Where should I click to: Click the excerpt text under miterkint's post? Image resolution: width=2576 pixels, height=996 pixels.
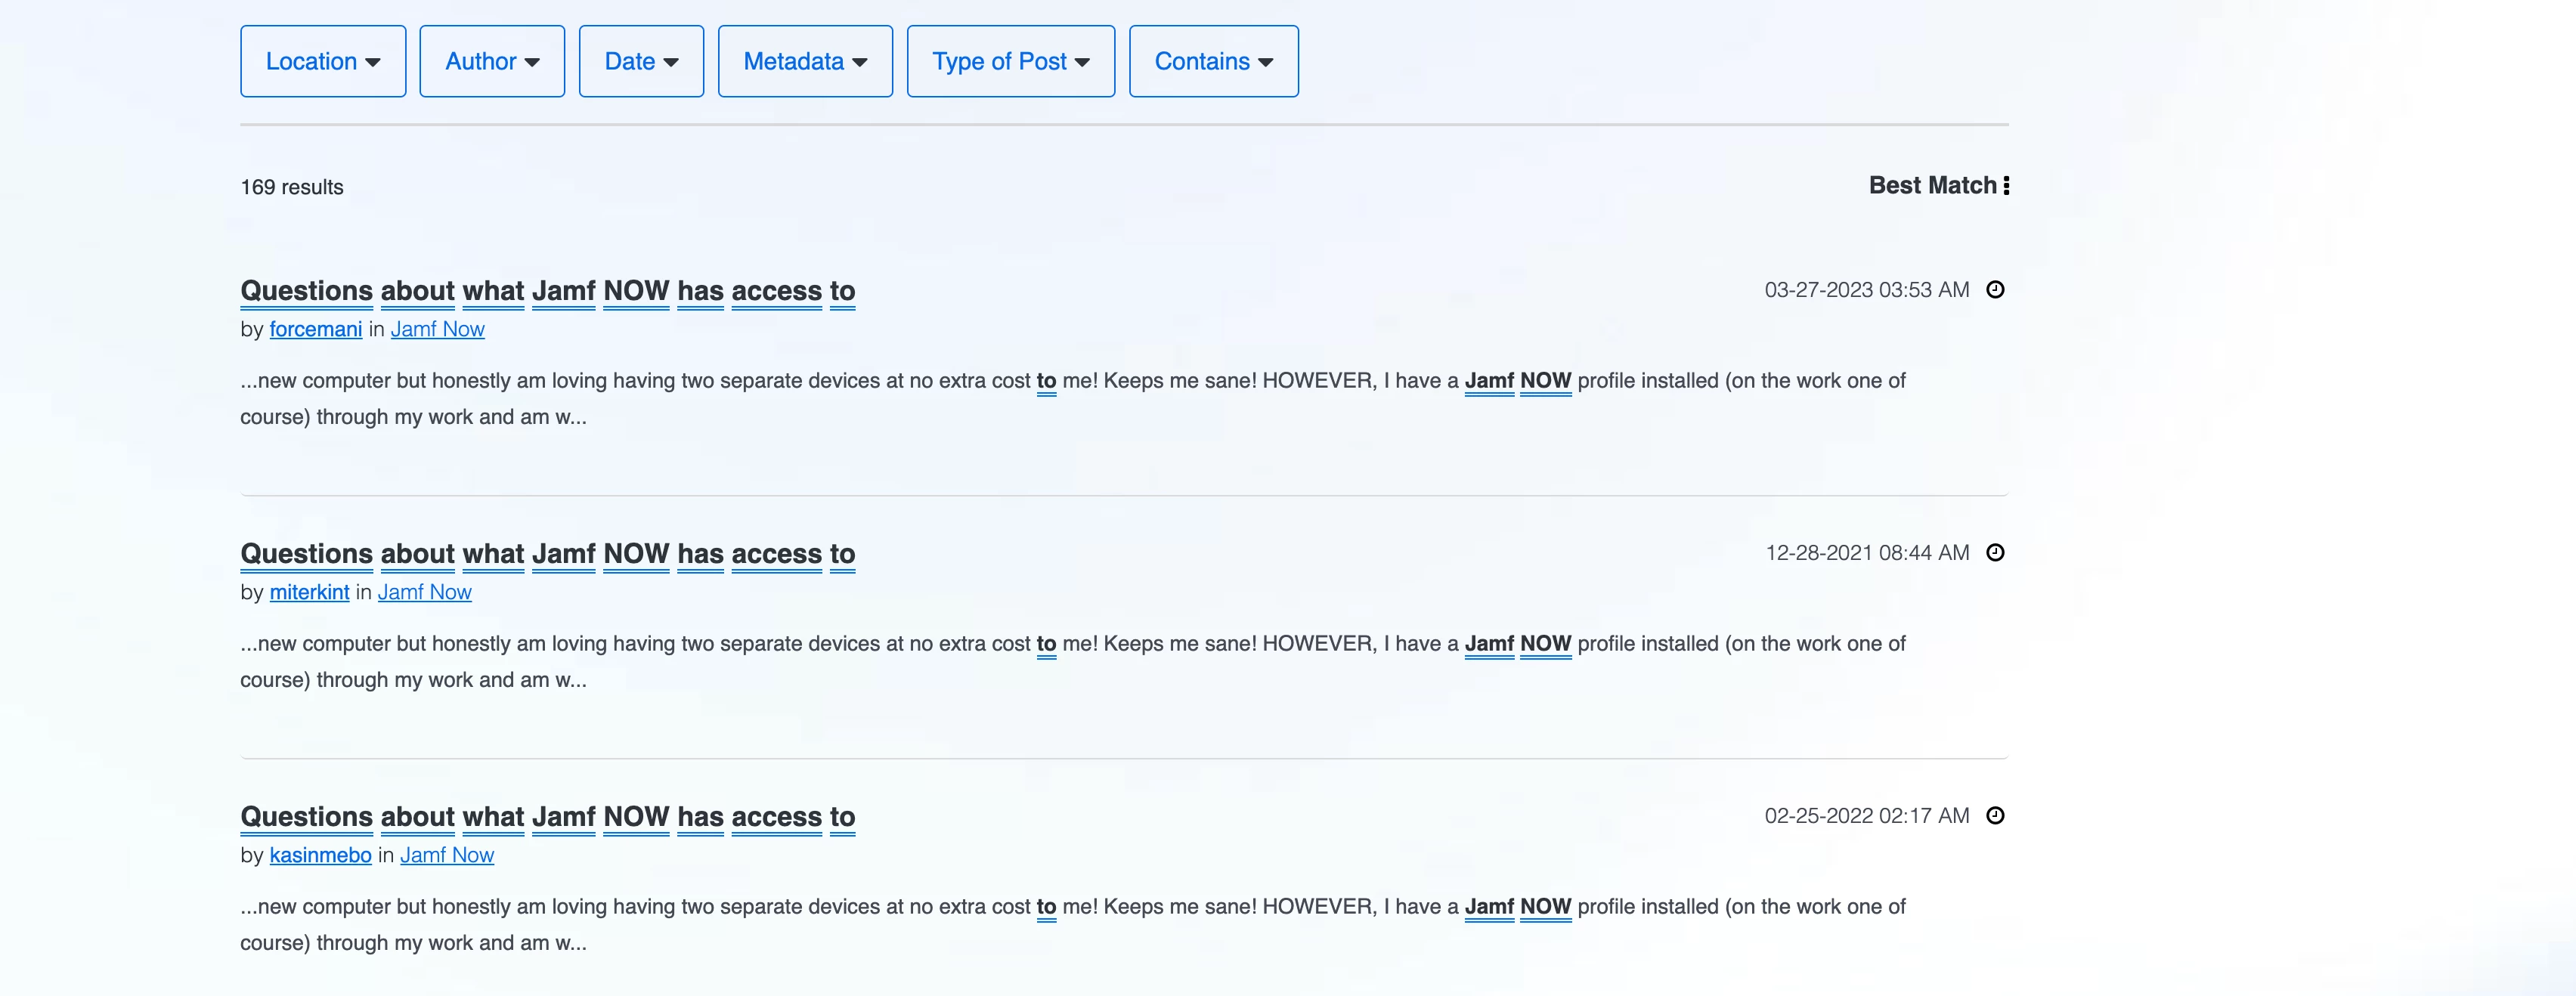(x=1073, y=662)
